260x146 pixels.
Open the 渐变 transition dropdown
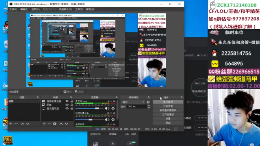point(133,102)
